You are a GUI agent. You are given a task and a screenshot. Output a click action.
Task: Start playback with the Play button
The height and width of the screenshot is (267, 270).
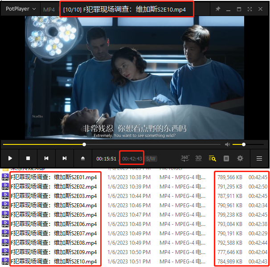(x=10, y=158)
